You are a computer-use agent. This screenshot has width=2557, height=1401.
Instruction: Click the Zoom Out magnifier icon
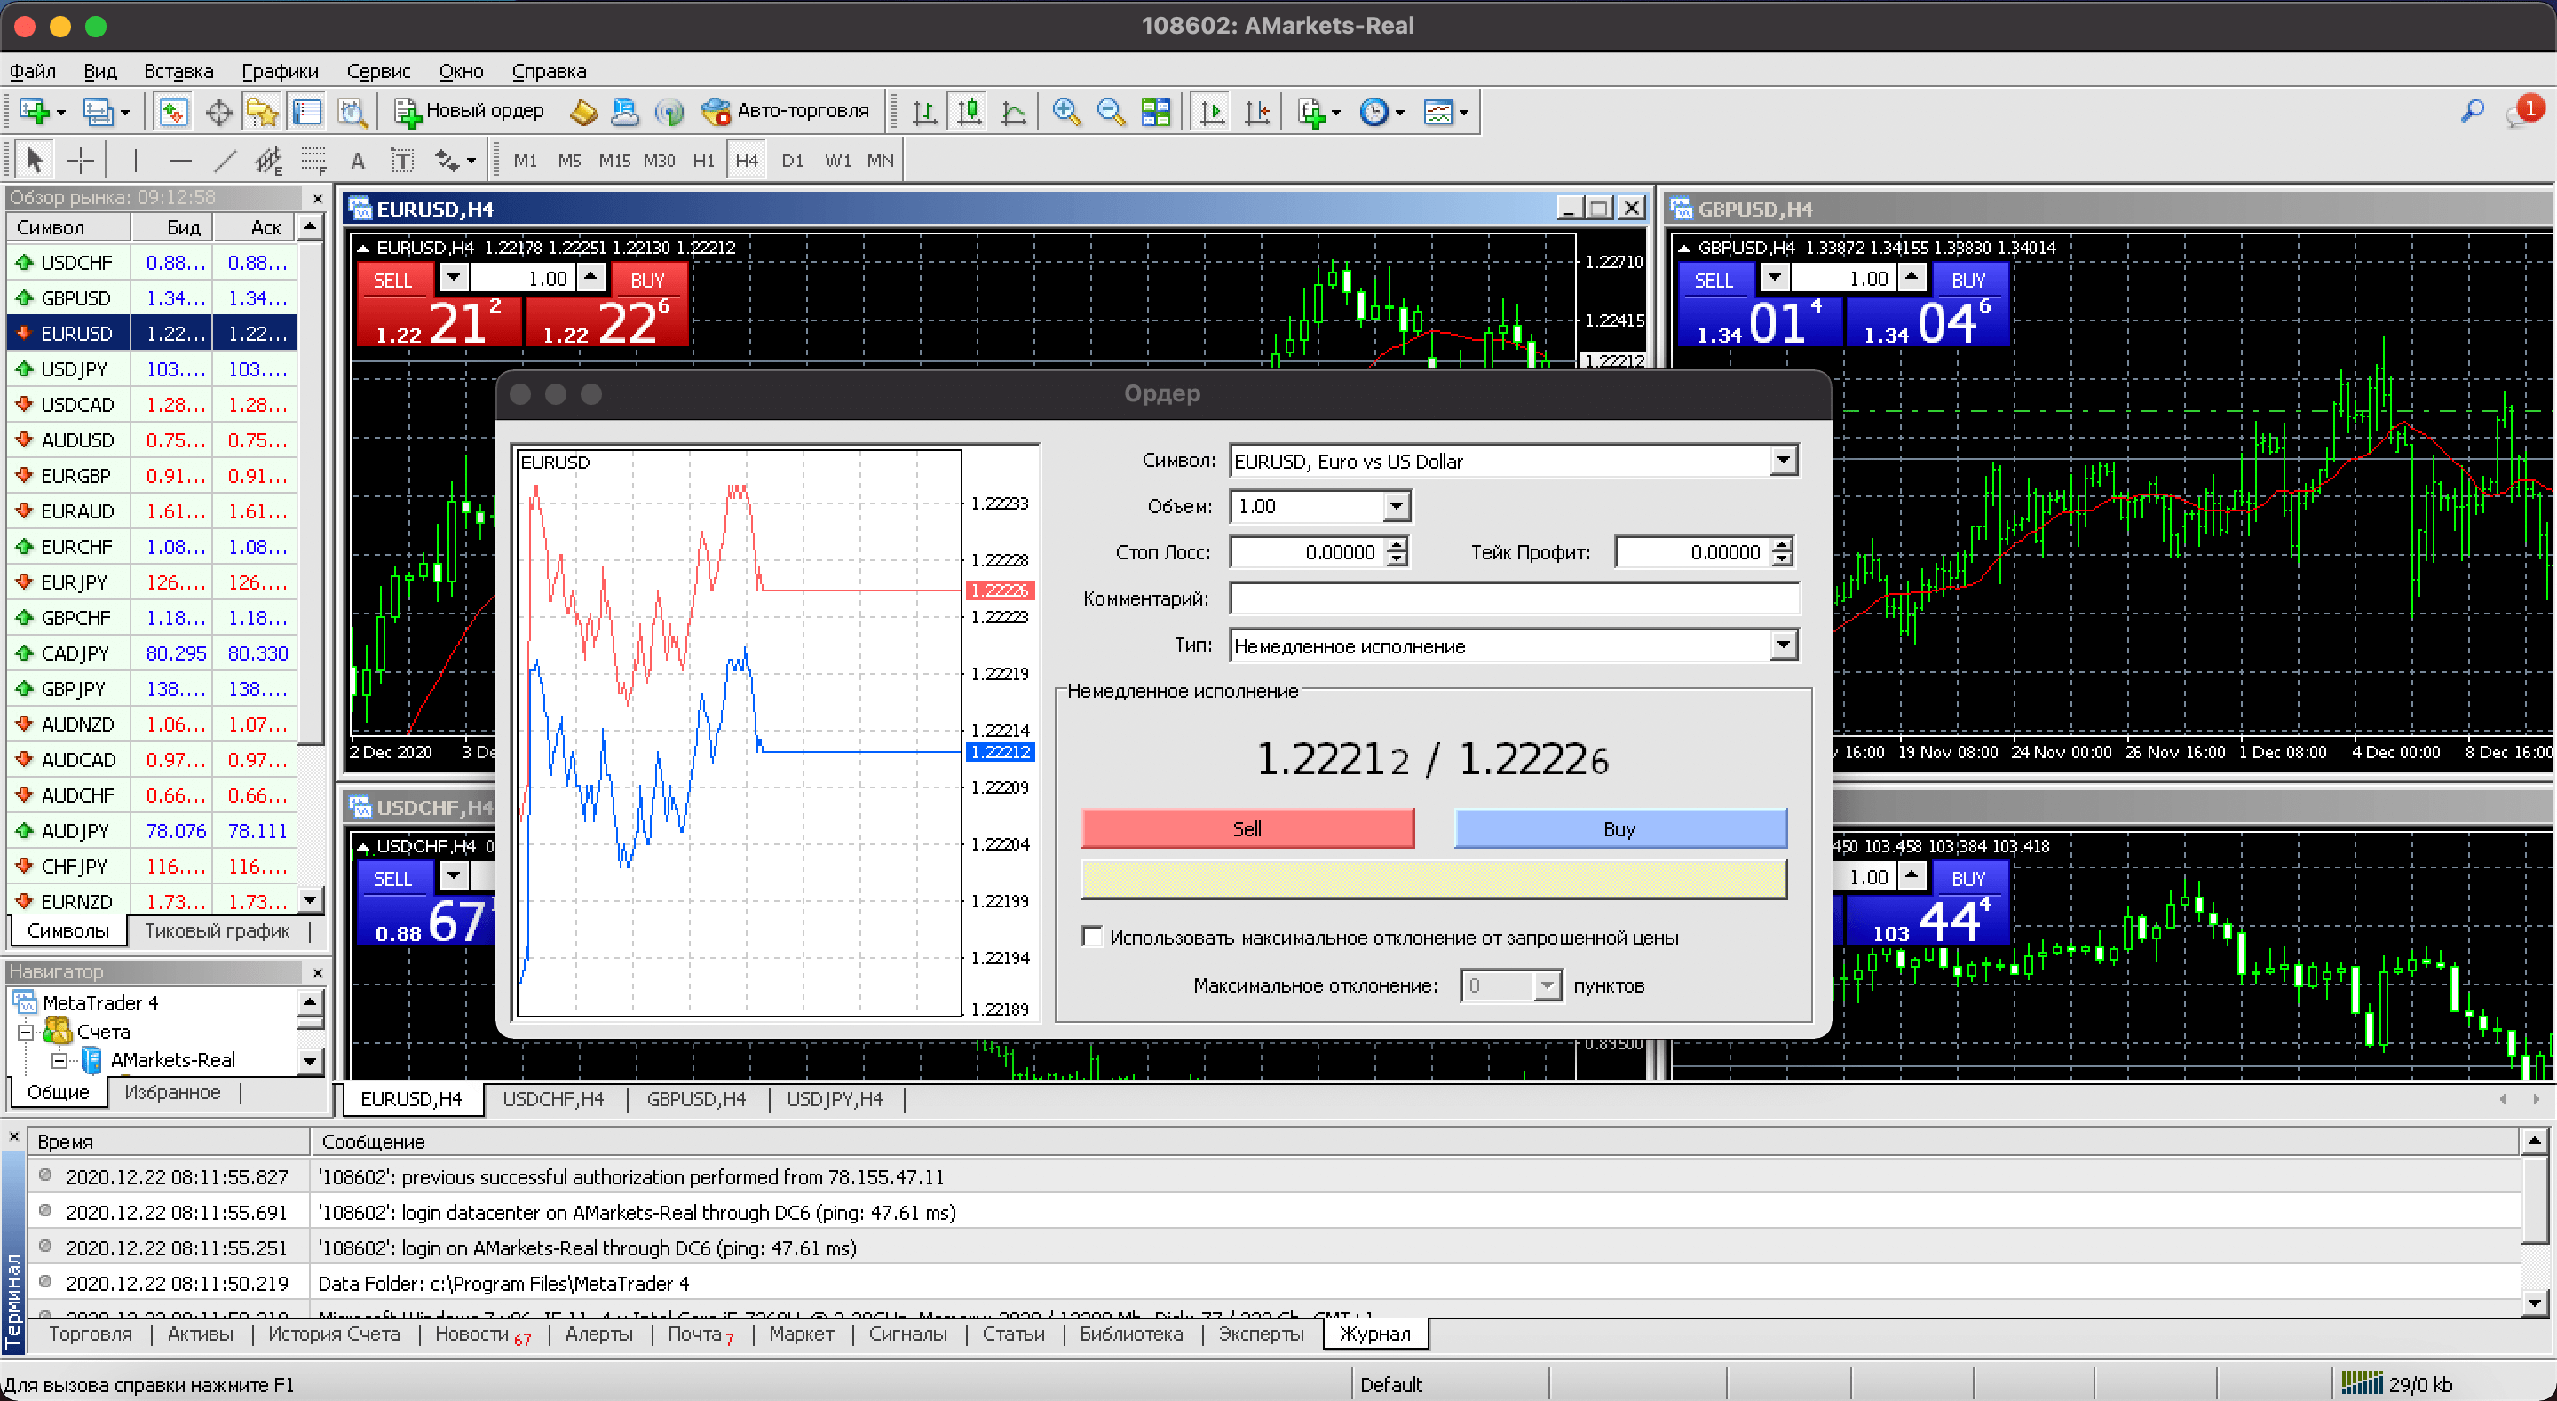1110,111
